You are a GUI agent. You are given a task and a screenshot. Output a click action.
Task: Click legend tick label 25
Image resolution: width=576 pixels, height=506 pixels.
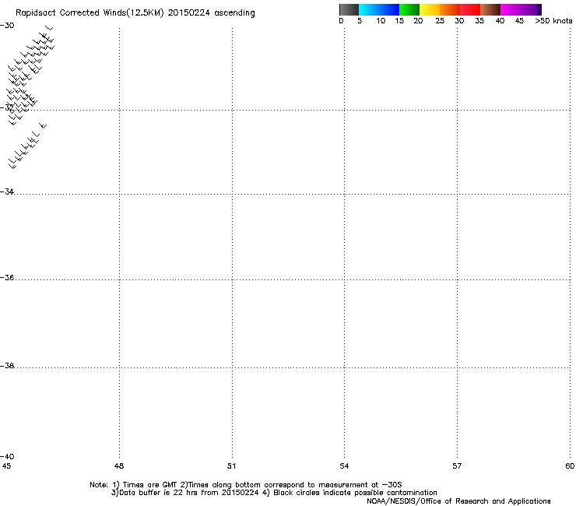pos(440,21)
